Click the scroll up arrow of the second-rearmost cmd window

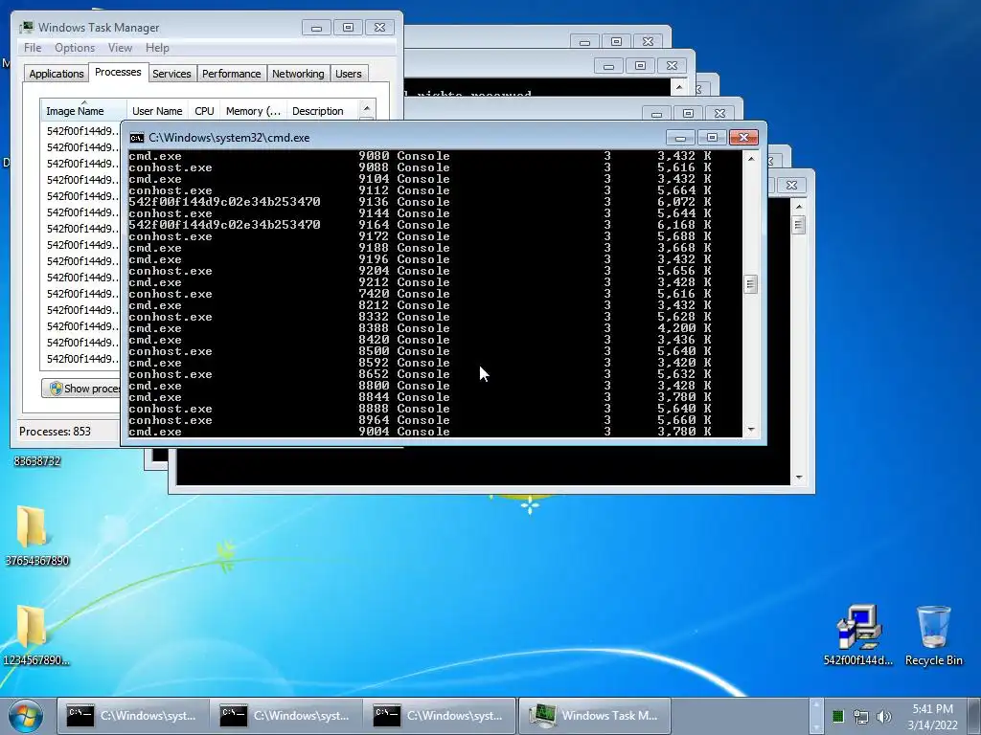point(679,87)
